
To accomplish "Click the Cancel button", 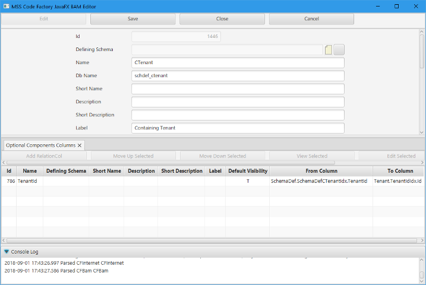I will point(311,19).
